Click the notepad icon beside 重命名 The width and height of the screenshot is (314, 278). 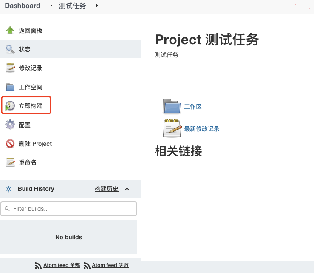[10, 162]
